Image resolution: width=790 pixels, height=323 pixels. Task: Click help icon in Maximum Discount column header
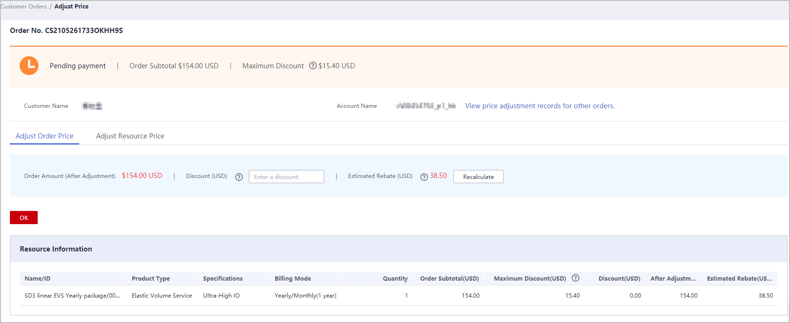(575, 278)
